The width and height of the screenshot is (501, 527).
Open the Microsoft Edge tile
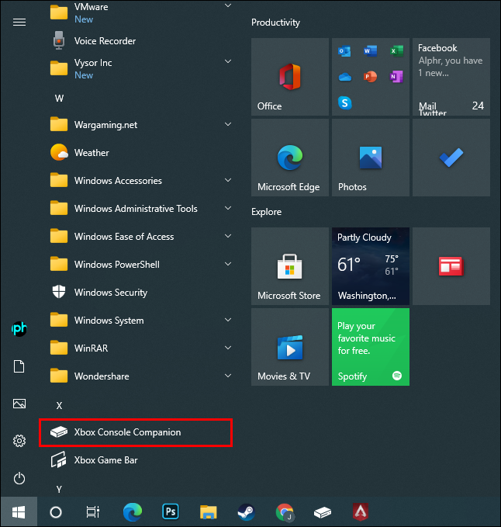pos(290,158)
